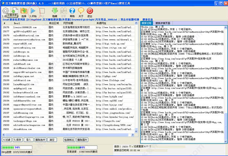Viewport: 228px width, 156px height.
Task: Select result row number 29200
Action: 68,125
